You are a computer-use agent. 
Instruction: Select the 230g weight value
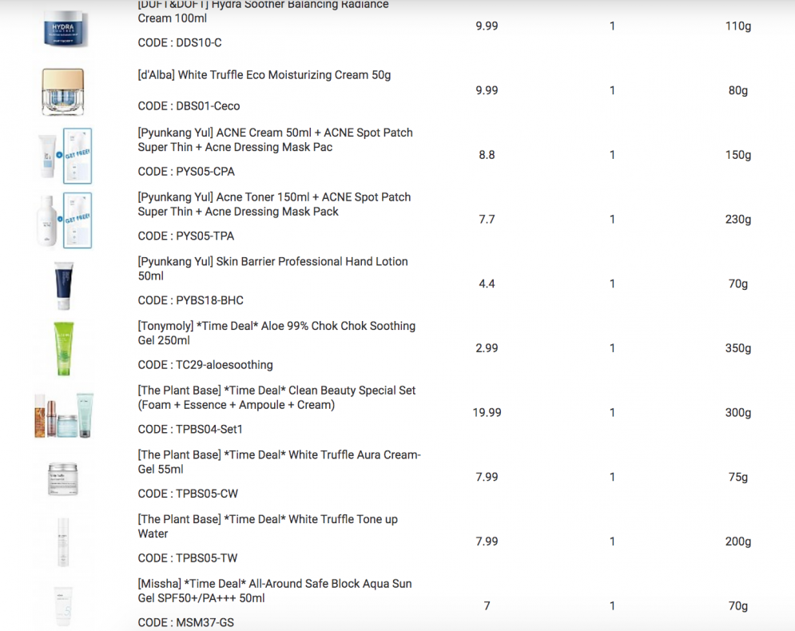tap(737, 220)
